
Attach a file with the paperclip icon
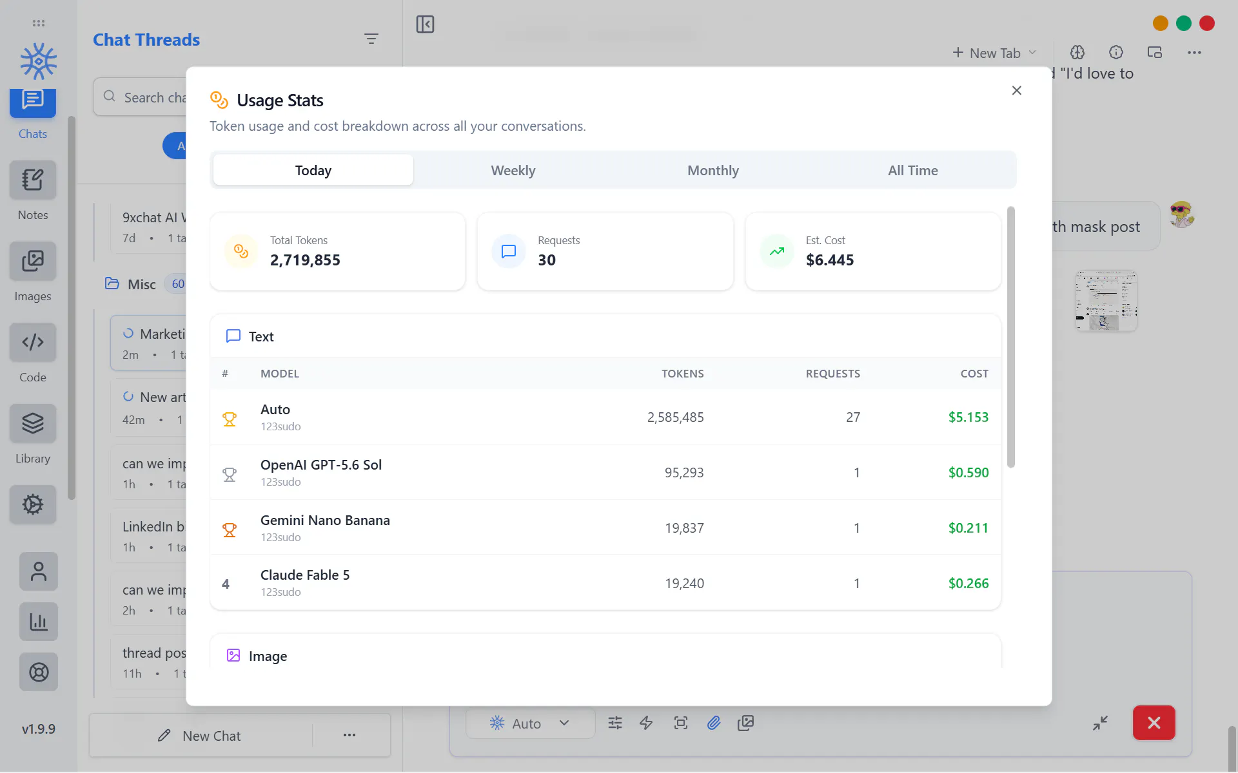tap(713, 723)
